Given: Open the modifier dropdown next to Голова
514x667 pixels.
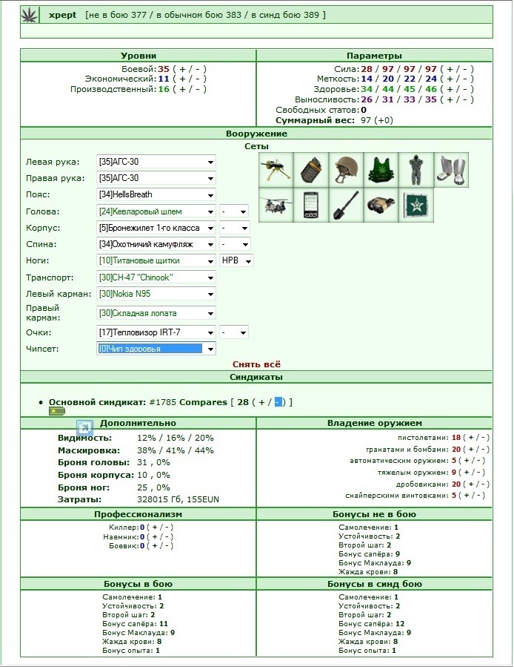Looking at the screenshot, I should (x=234, y=211).
